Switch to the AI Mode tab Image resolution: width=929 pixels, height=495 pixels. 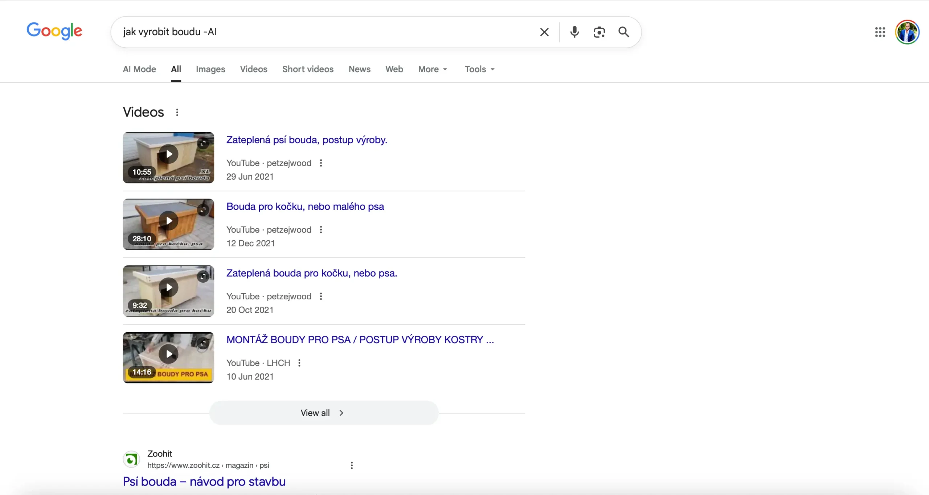point(139,69)
